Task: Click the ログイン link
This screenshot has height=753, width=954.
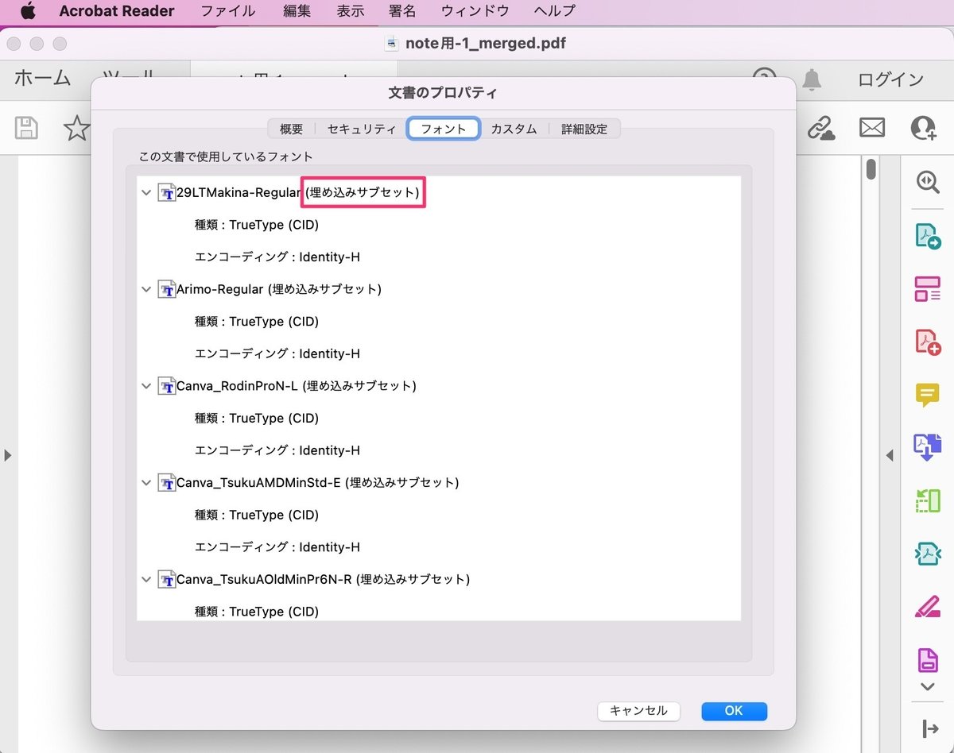Action: [x=890, y=79]
